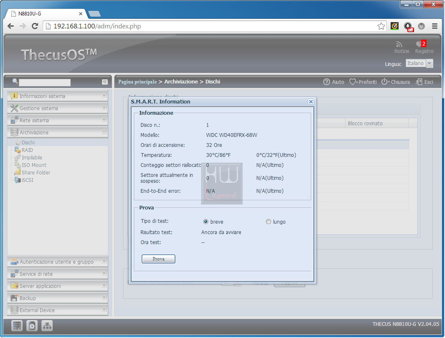Click the network status icon in footer
The height and width of the screenshot is (338, 445).
tap(47, 326)
